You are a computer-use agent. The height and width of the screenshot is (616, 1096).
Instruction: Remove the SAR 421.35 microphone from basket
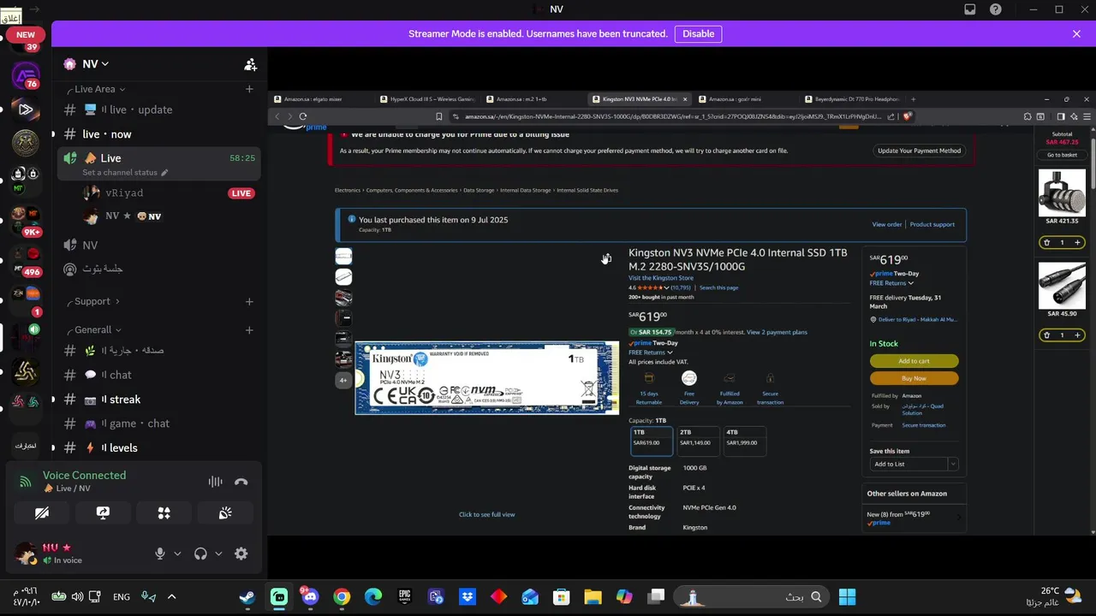pyautogui.click(x=1046, y=243)
